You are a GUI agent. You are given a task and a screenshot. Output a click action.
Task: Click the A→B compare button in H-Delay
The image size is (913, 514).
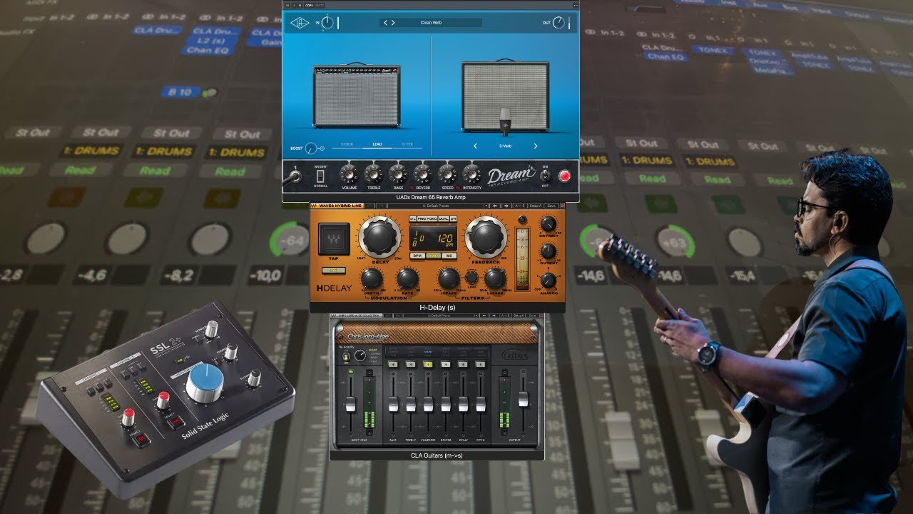point(520,206)
